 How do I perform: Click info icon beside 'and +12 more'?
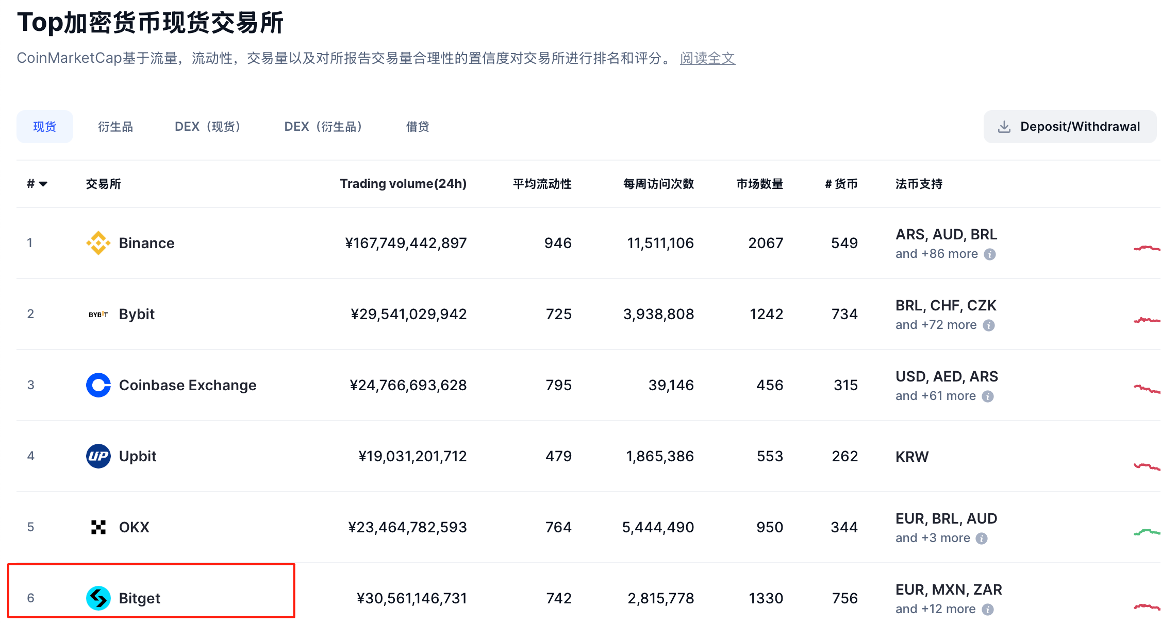[988, 610]
